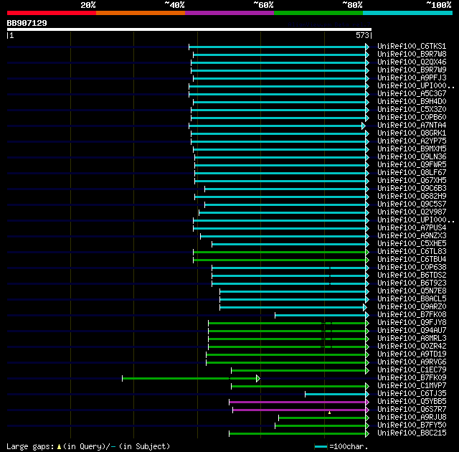Screen dimensions: 459x452
Task: Select the label UniRef100_B9MXM5
Action: (412, 149)
